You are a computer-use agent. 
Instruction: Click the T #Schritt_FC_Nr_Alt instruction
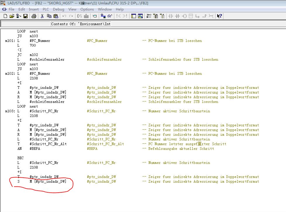[x=42, y=144]
